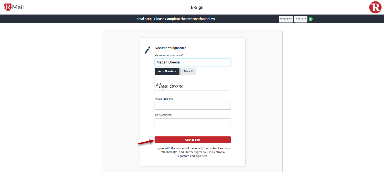Select the Draw It tab
Viewport: 384px width, 172px height.
tap(188, 71)
